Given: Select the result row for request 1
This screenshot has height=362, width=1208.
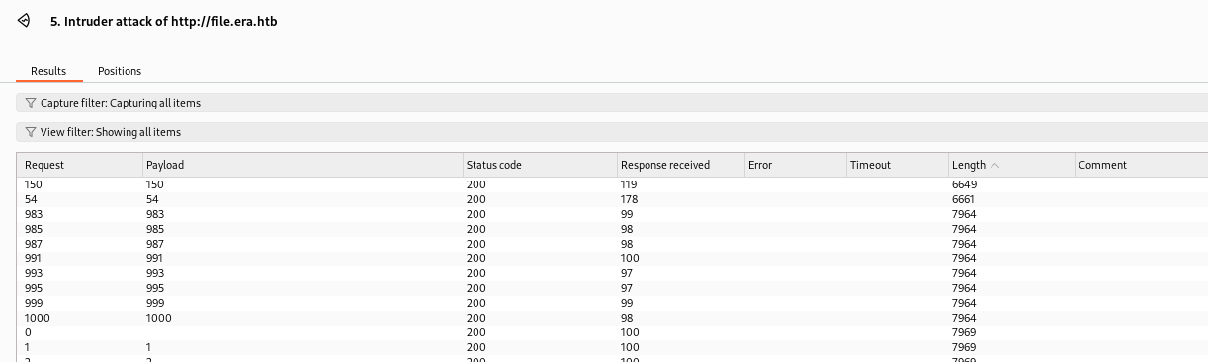Looking at the screenshot, I should point(612,347).
